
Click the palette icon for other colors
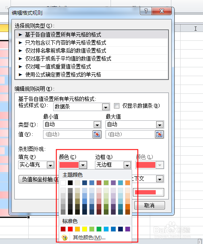click(x=64, y=238)
